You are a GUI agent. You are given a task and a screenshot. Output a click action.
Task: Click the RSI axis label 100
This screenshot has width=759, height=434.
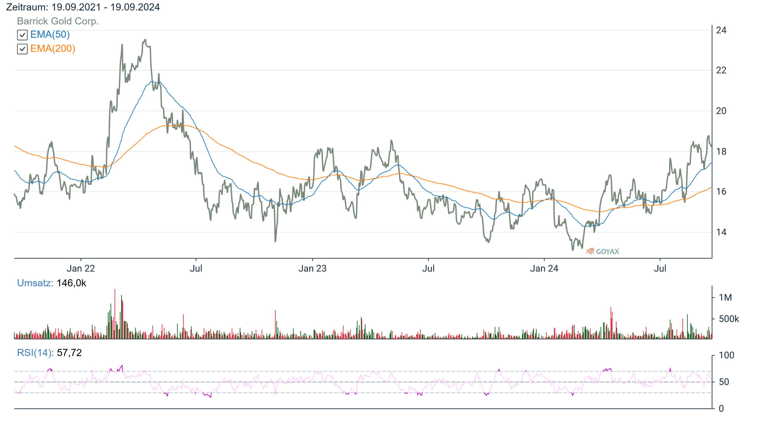726,355
